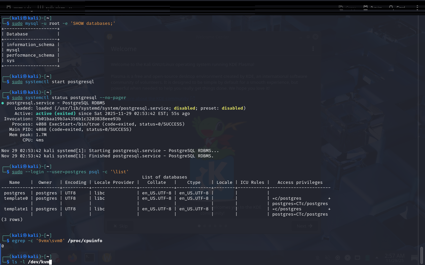This screenshot has width=425, height=265.
Task: Open the clock showing 2:57 AM
Action: tap(395, 257)
